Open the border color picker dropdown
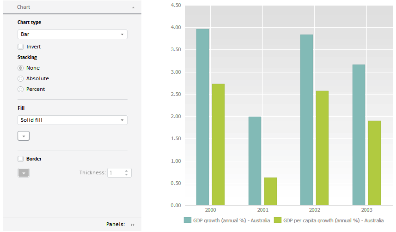This screenshot has height=232, width=396. pos(24,173)
